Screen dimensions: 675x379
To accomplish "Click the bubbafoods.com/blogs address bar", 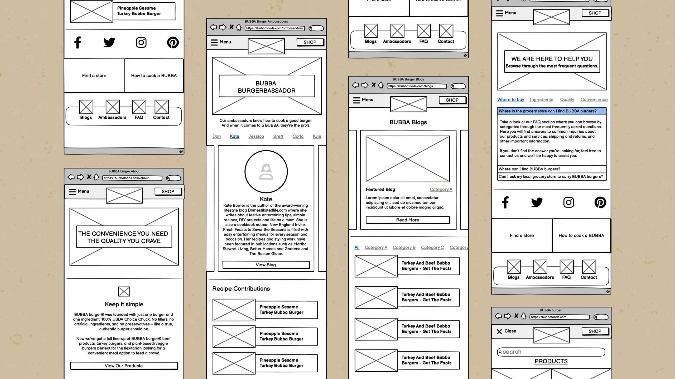I will pos(417,86).
